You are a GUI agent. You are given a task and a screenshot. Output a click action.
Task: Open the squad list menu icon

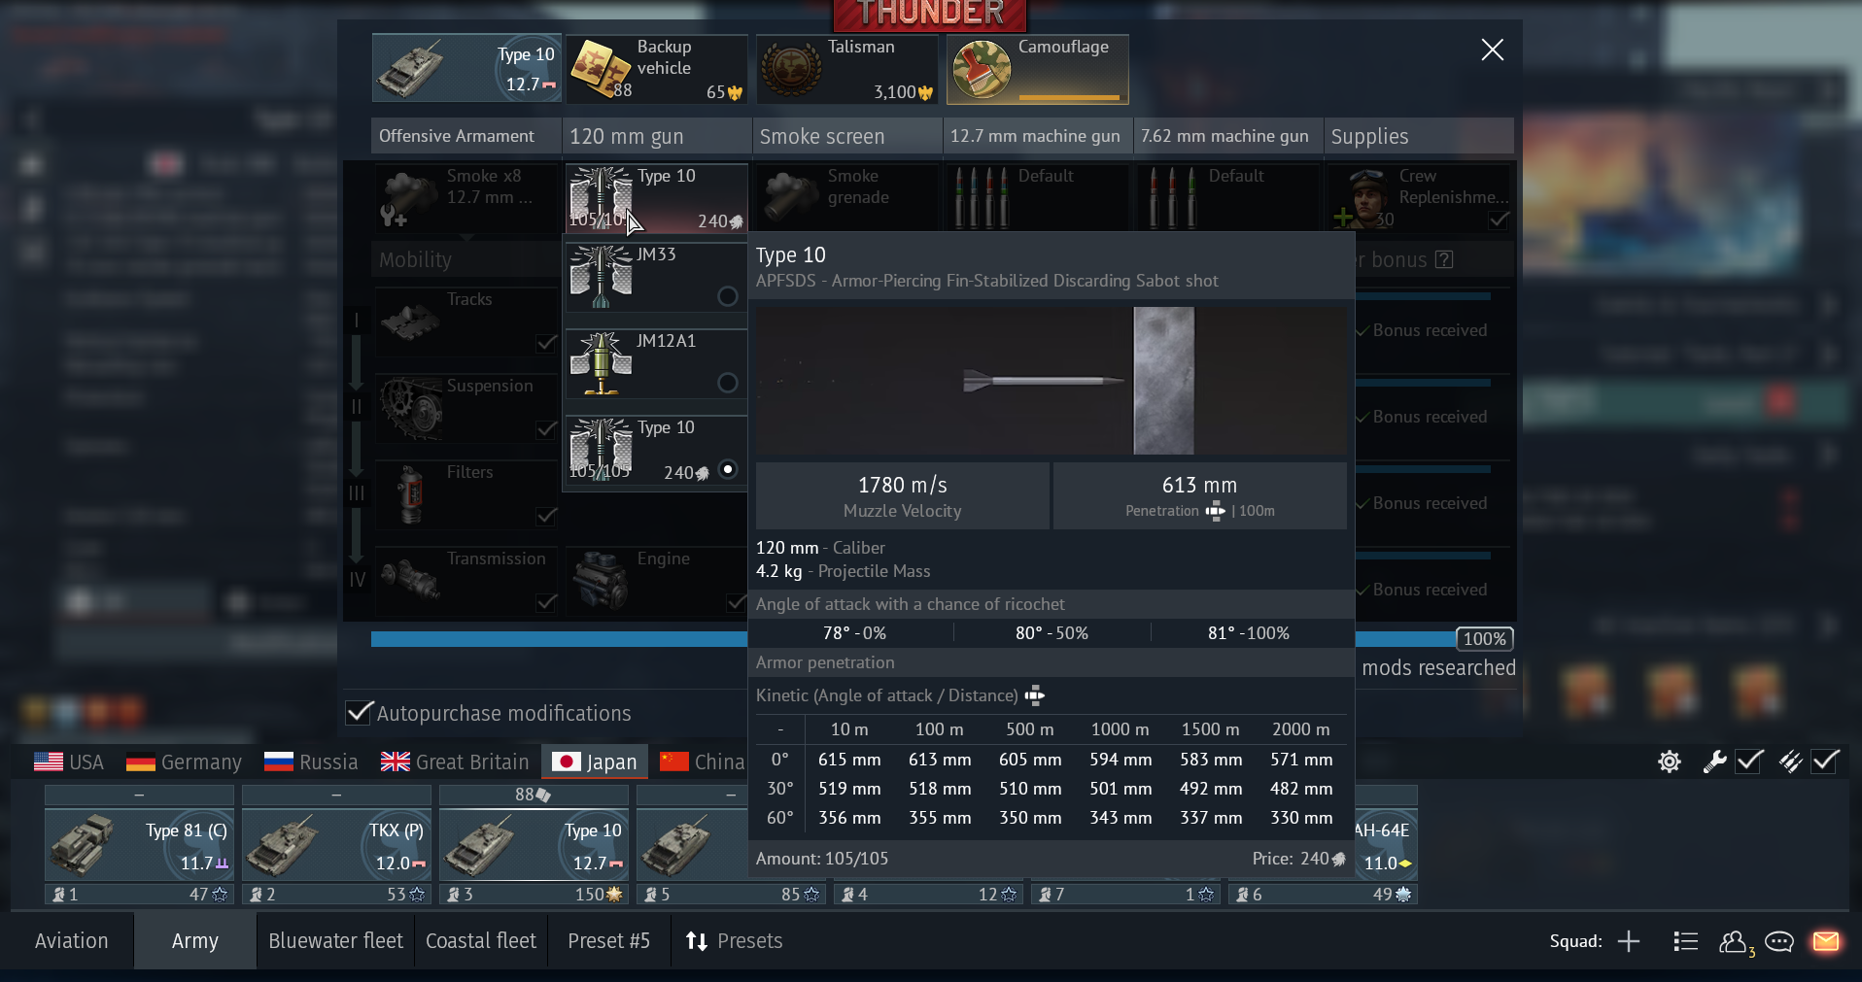(1685, 941)
